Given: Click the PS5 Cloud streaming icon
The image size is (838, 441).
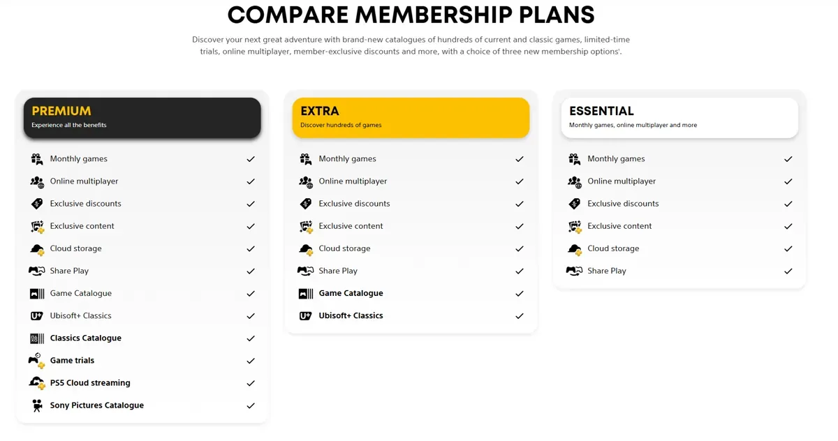Looking at the screenshot, I should (37, 383).
